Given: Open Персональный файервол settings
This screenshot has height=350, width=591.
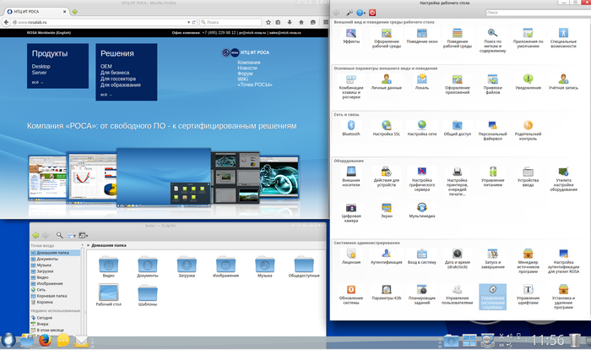Looking at the screenshot, I should tap(492, 126).
